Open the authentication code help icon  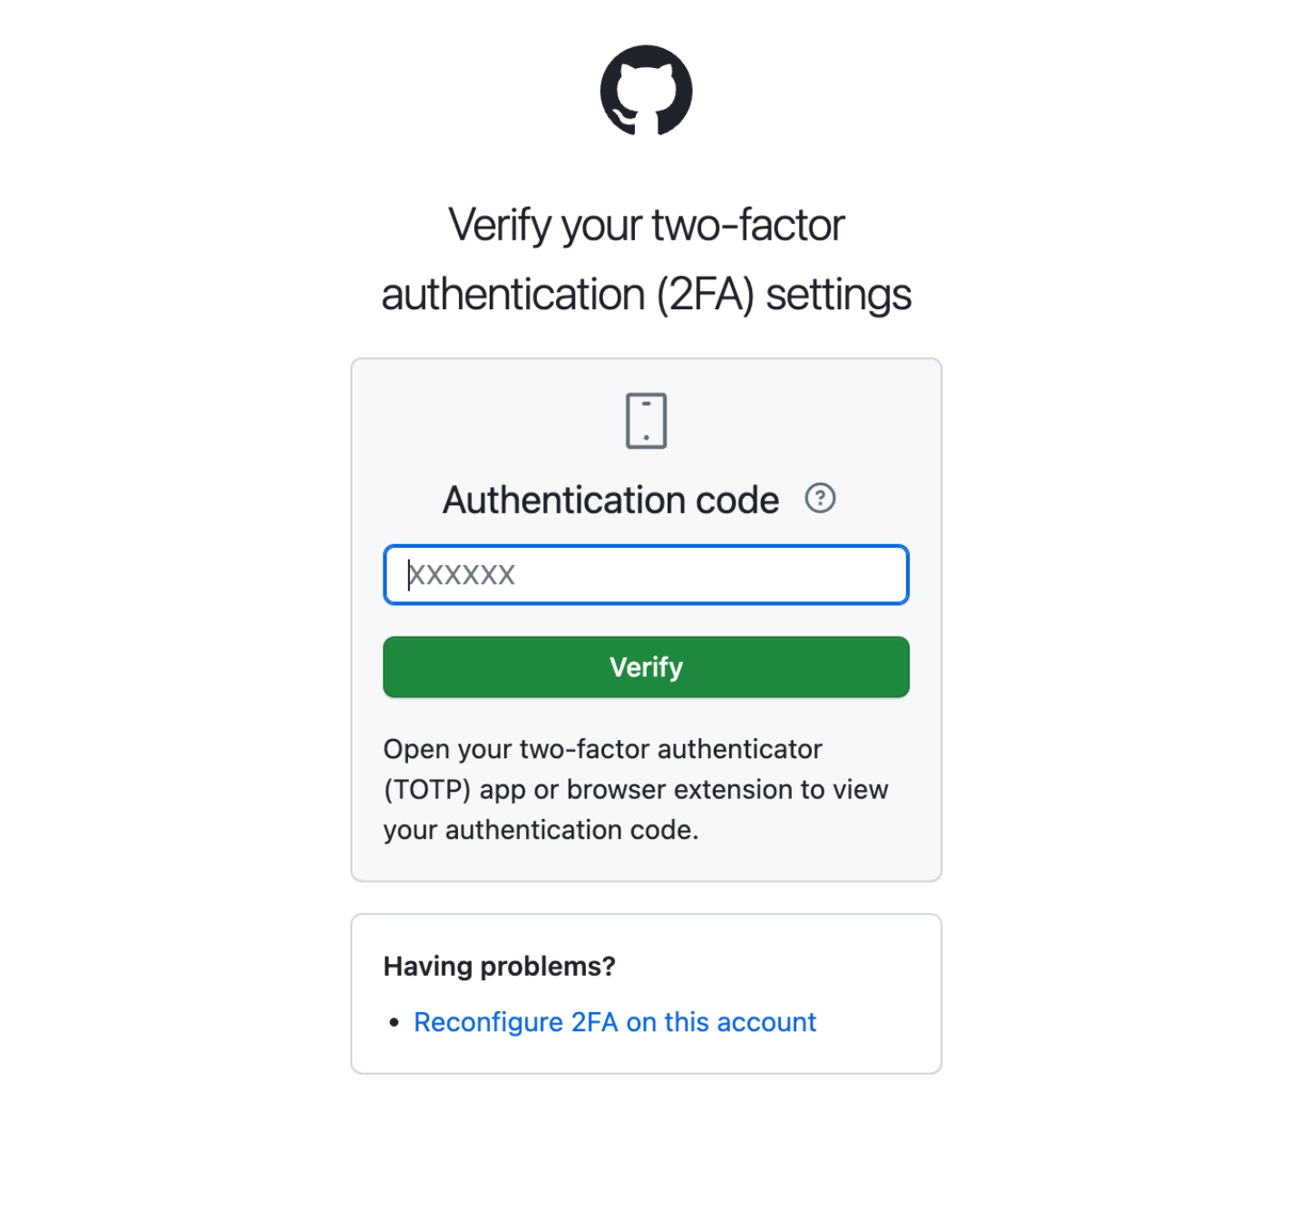(820, 499)
